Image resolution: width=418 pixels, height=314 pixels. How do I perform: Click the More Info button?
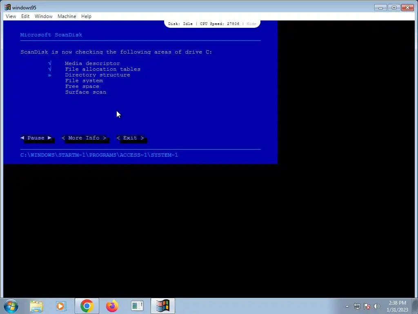tap(84, 138)
